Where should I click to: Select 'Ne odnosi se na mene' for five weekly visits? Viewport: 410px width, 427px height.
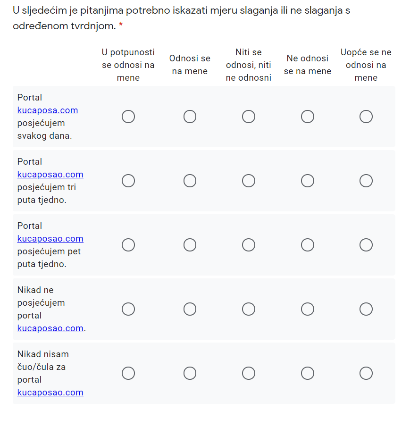click(307, 245)
